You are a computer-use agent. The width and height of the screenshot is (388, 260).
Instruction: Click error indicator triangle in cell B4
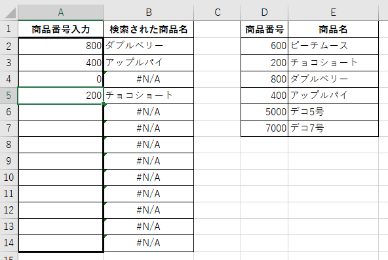pos(106,73)
